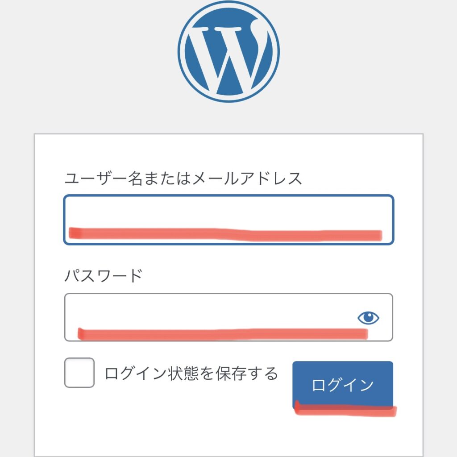Click the パスワード label text
This screenshot has width=457, height=457.
[x=103, y=275]
